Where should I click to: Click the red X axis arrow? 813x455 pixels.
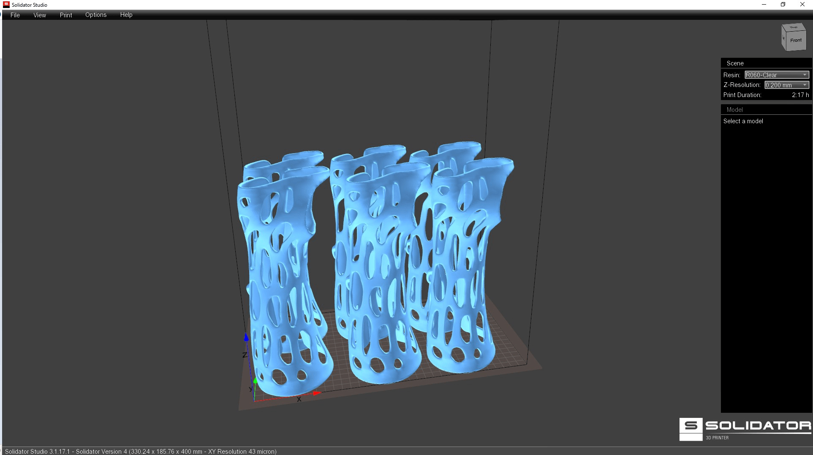[317, 393]
